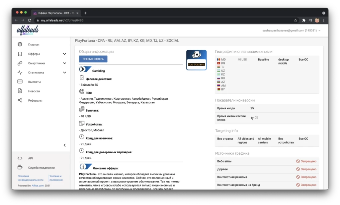Image resolution: width=340 pixels, height=205 pixels.
Task: Click the coffee cup icon beside Служба поддержки
Action: point(20,167)
